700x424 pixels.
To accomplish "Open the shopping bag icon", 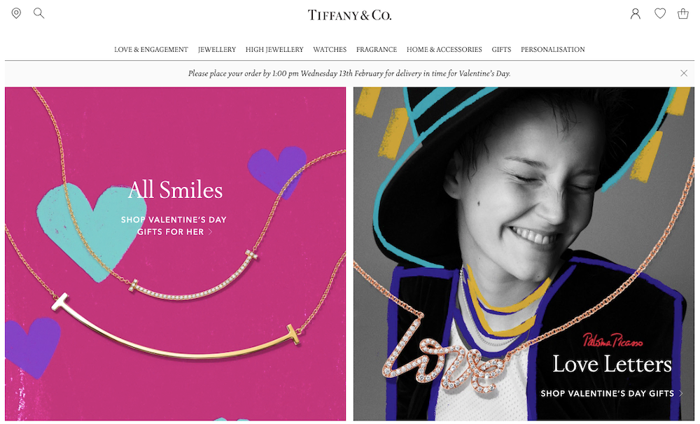I will [x=683, y=14].
